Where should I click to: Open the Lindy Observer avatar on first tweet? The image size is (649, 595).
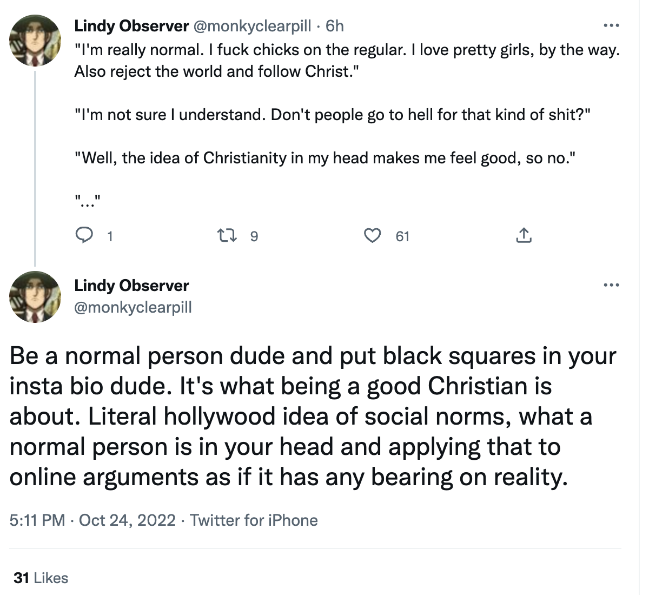point(36,41)
